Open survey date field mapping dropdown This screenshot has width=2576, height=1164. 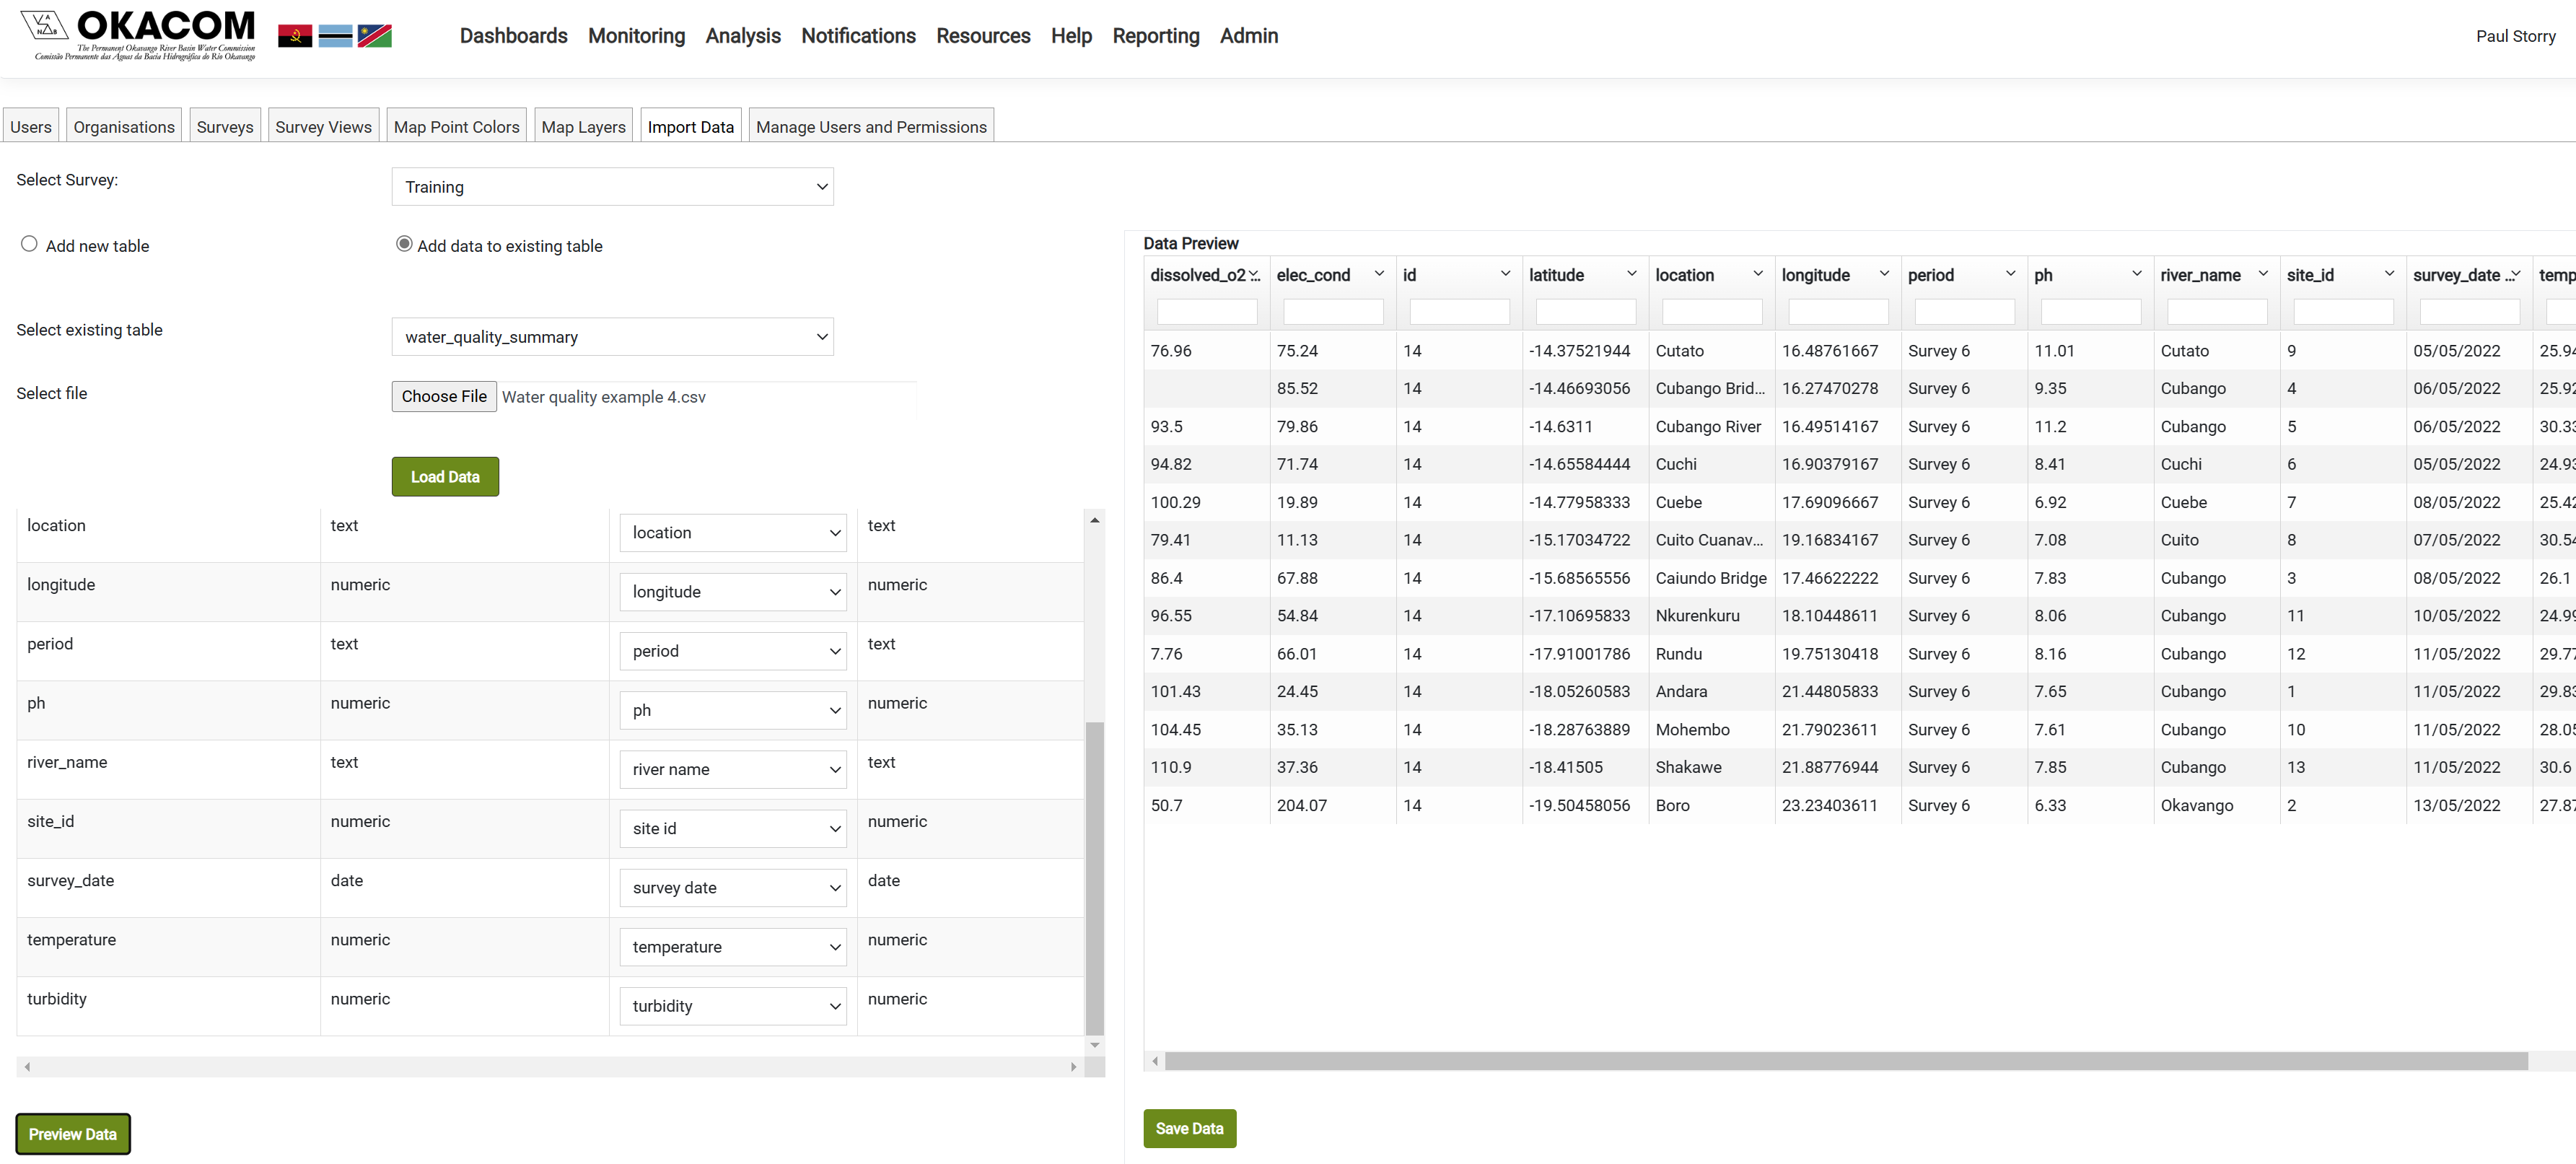pyautogui.click(x=733, y=888)
